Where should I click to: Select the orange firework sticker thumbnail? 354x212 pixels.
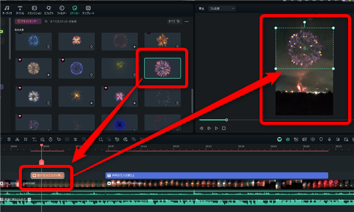pos(162,41)
